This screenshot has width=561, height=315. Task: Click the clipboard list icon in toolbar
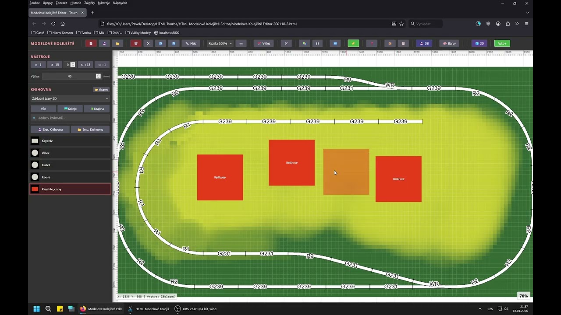403,43
